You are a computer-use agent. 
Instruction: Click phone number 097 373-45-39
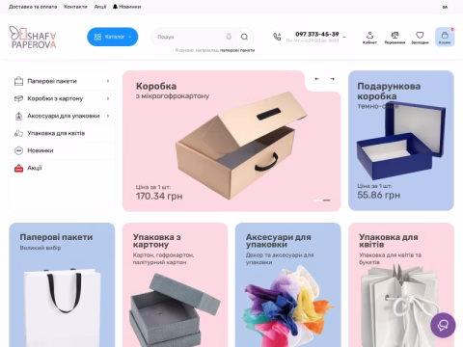click(x=317, y=34)
